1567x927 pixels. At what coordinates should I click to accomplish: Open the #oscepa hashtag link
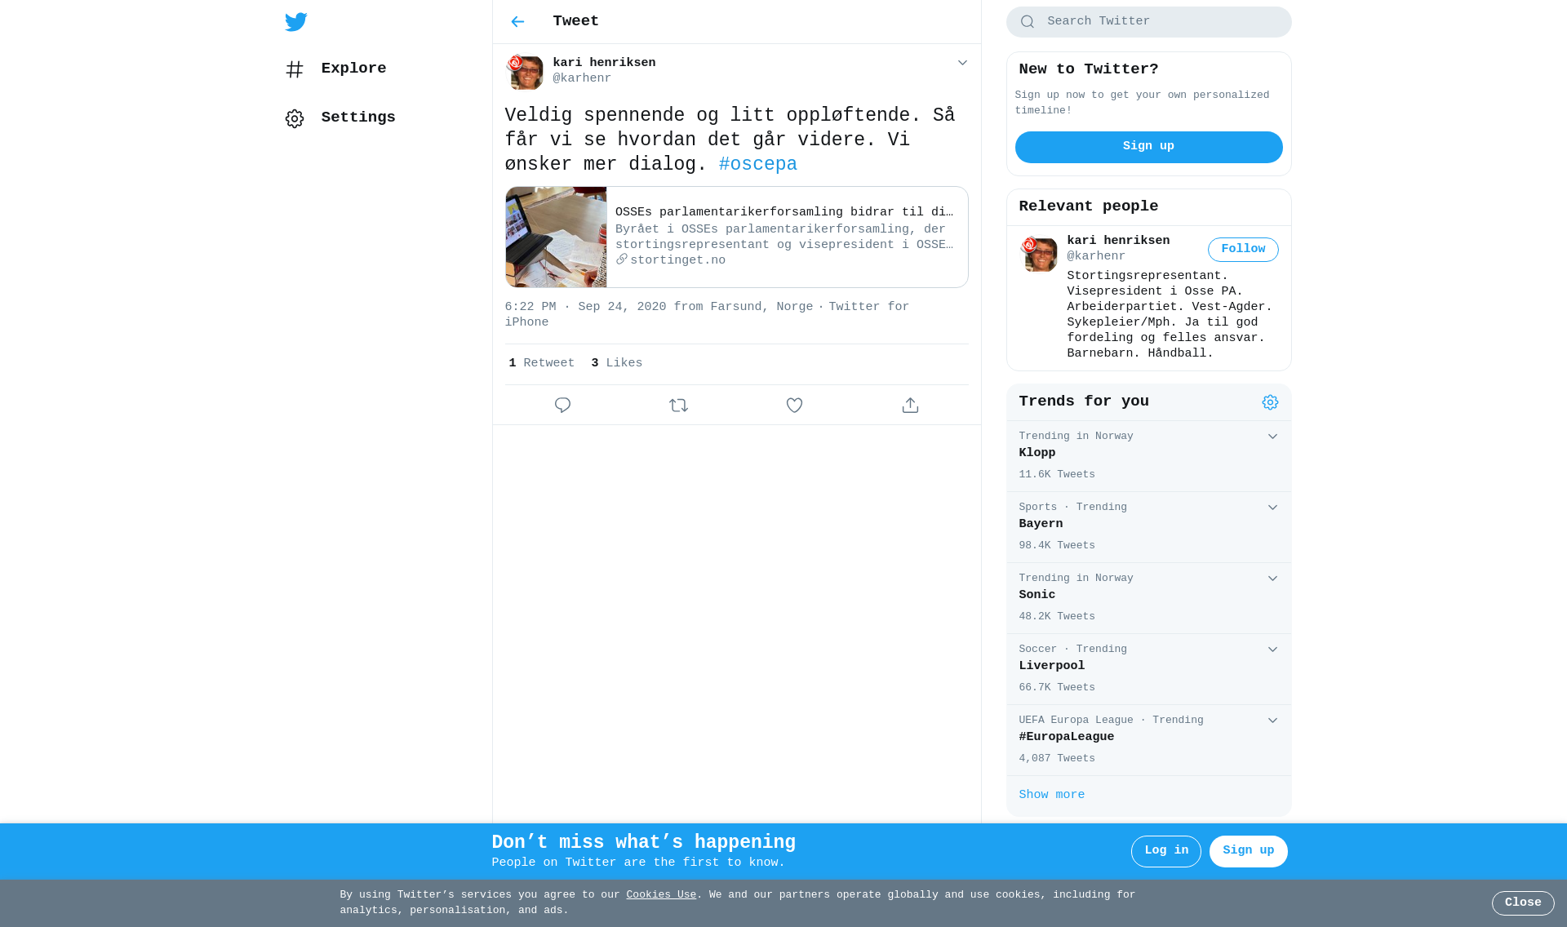pyautogui.click(x=757, y=165)
